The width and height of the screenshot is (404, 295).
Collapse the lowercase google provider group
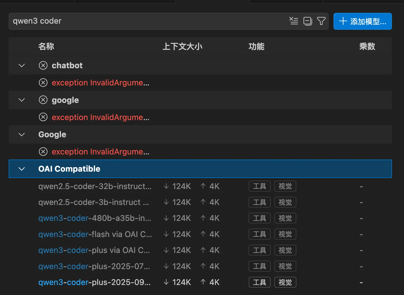coord(22,100)
